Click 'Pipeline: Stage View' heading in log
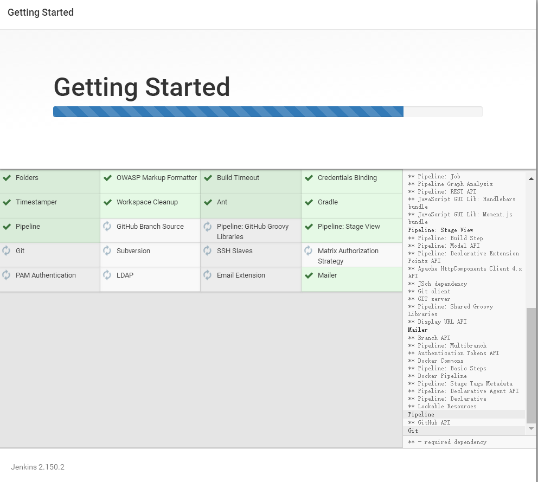538x482 pixels. (x=440, y=230)
